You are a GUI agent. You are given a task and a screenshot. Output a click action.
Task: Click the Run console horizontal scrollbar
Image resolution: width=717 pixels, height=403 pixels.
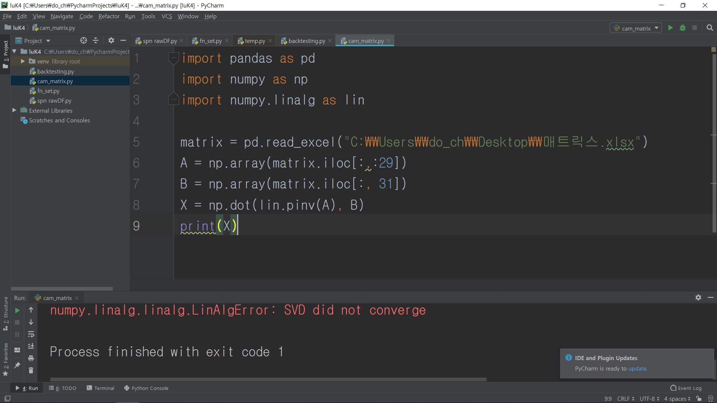(x=268, y=379)
